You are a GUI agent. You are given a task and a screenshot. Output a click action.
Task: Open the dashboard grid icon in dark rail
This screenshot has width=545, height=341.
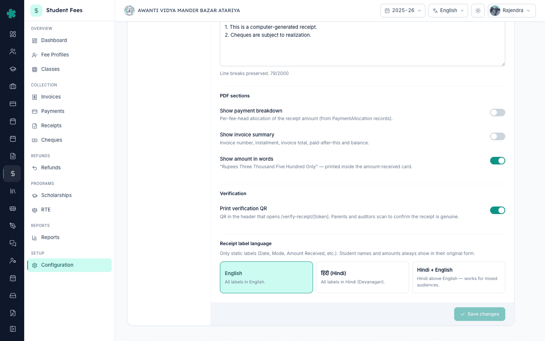pyautogui.click(x=13, y=34)
